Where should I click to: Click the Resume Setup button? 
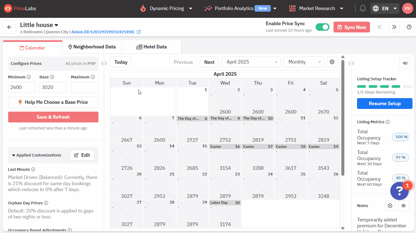(385, 104)
